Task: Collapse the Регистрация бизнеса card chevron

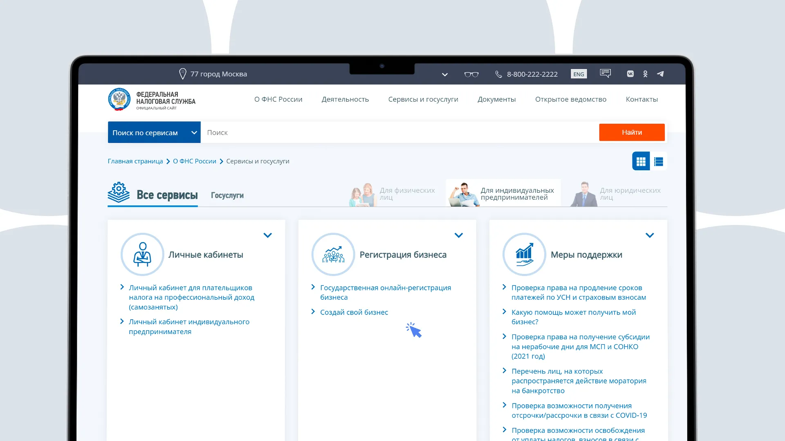Action: coord(459,235)
